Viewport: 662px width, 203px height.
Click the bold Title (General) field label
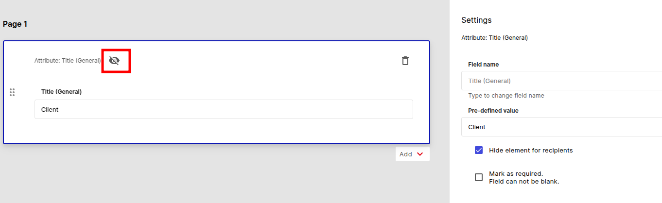(61, 91)
